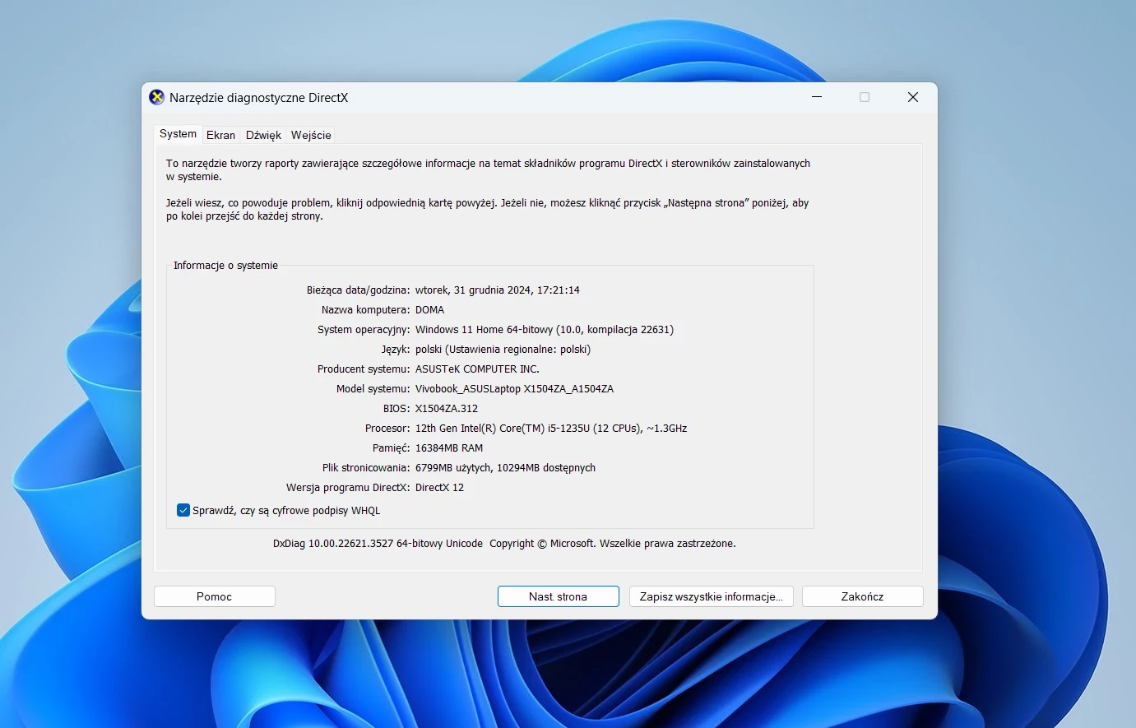Close the DirectX diagnostic window
The image size is (1136, 728).
[913, 97]
